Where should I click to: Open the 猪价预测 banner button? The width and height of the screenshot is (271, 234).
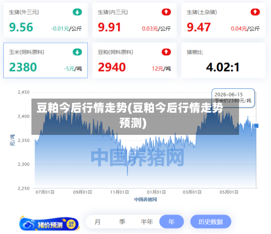(49, 224)
